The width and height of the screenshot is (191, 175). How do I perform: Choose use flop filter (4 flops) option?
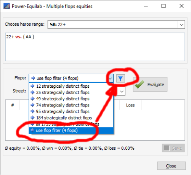tap(71, 131)
